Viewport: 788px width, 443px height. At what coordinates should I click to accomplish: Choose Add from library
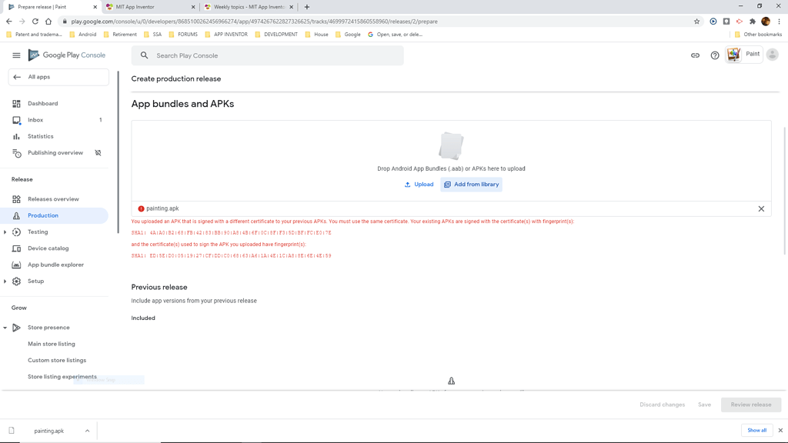(471, 184)
